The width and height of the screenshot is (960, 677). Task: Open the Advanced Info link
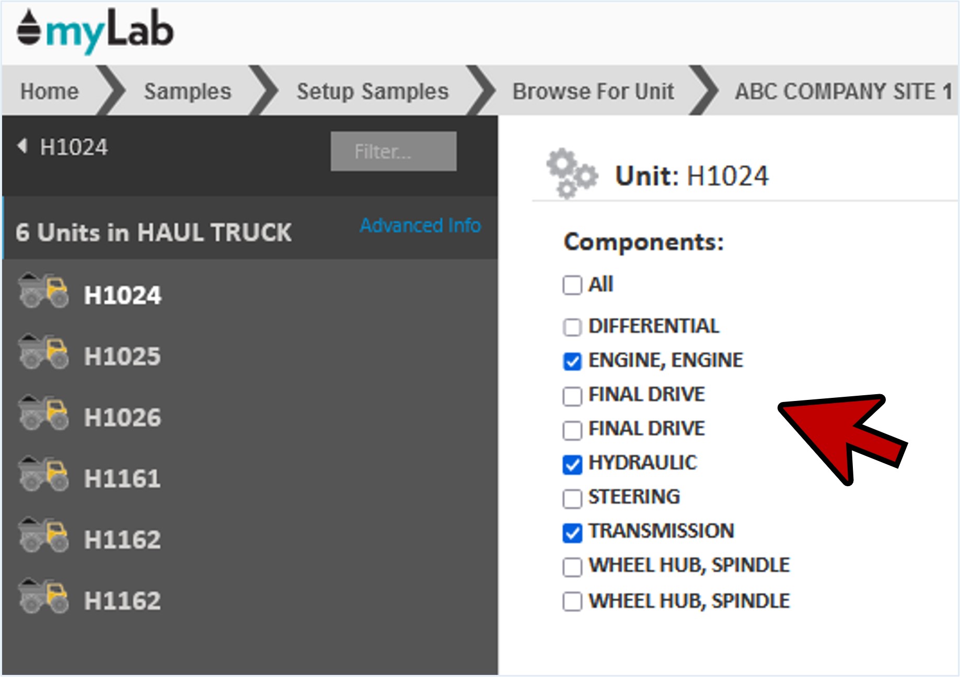(x=420, y=225)
